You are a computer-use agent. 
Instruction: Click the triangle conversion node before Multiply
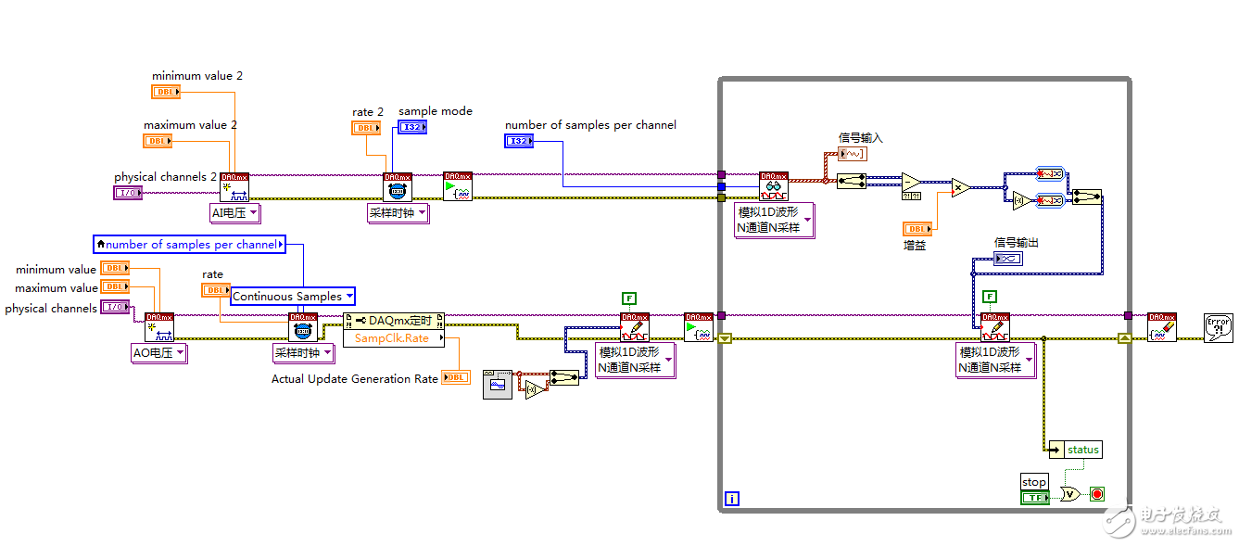[x=912, y=182]
